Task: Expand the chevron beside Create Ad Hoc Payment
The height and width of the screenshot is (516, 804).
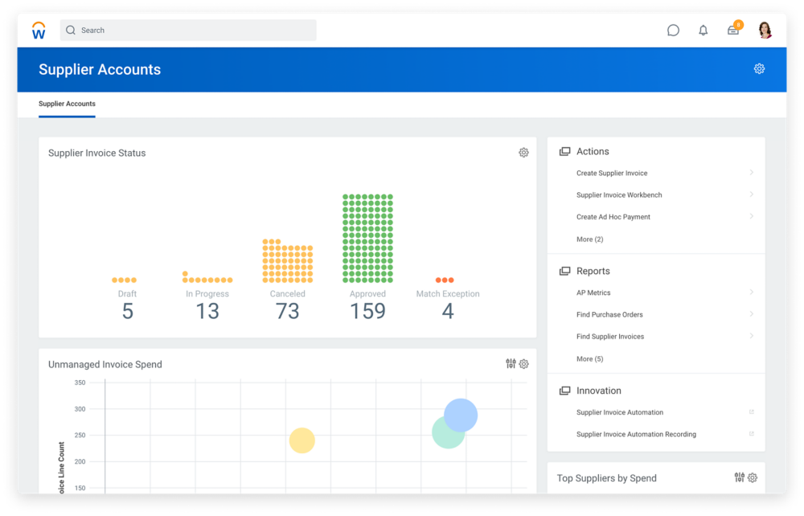Action: click(753, 216)
